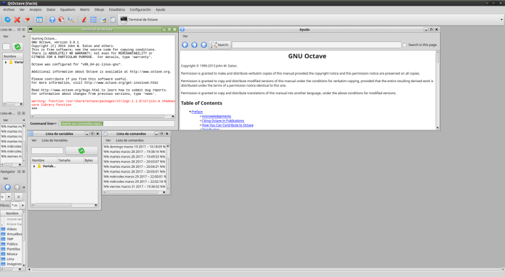This screenshot has height=277, width=505.
Task: Open Lista de comandos menu in commands window
Action: point(130,140)
